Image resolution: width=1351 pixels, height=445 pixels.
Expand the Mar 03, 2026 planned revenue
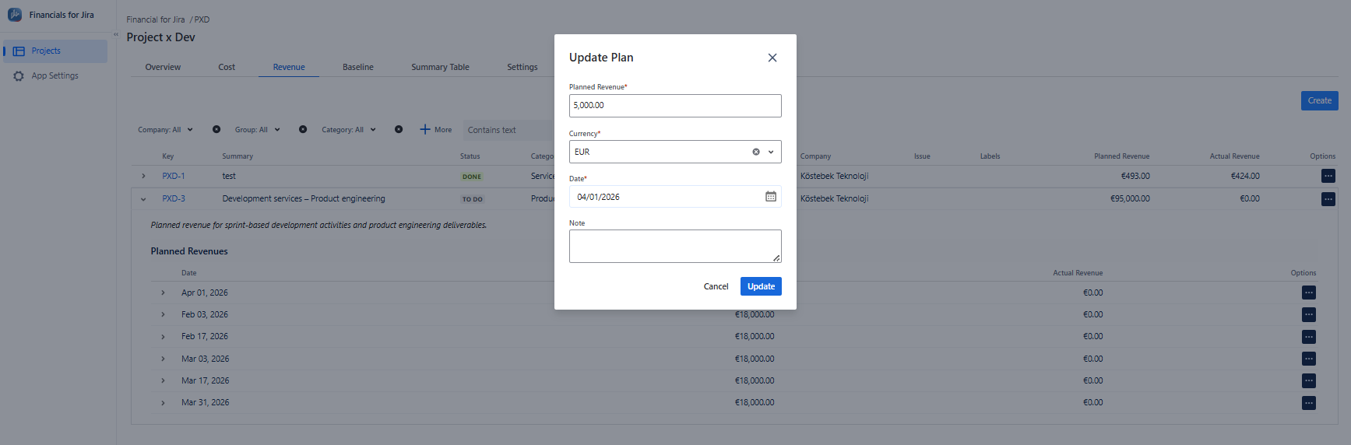point(163,359)
